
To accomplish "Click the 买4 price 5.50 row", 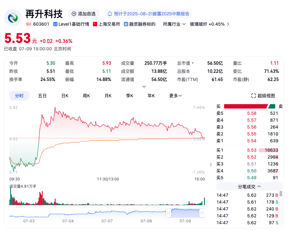I will [x=247, y=171].
